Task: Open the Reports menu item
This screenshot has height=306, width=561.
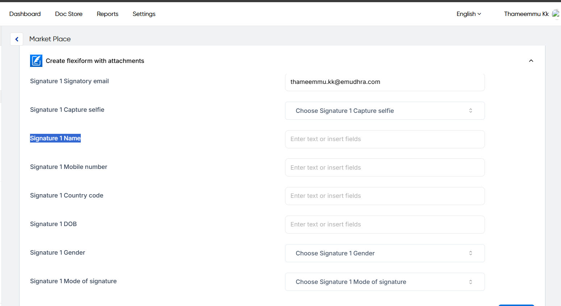Action: click(x=108, y=14)
